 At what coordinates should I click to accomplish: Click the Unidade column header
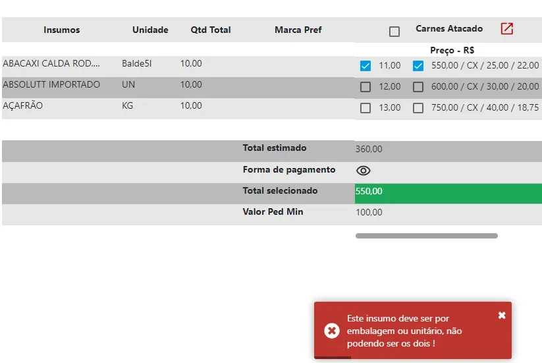click(150, 30)
